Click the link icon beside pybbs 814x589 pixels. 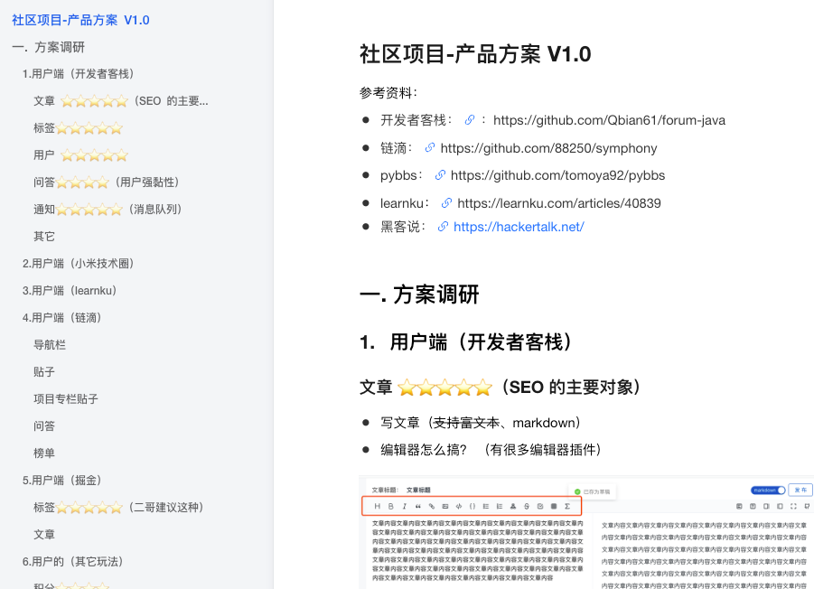440,175
